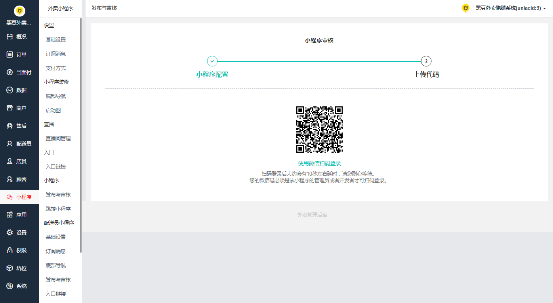The height and width of the screenshot is (303, 553).
Task: Open 基础设置 under 配送员小程序
Action: (x=56, y=237)
